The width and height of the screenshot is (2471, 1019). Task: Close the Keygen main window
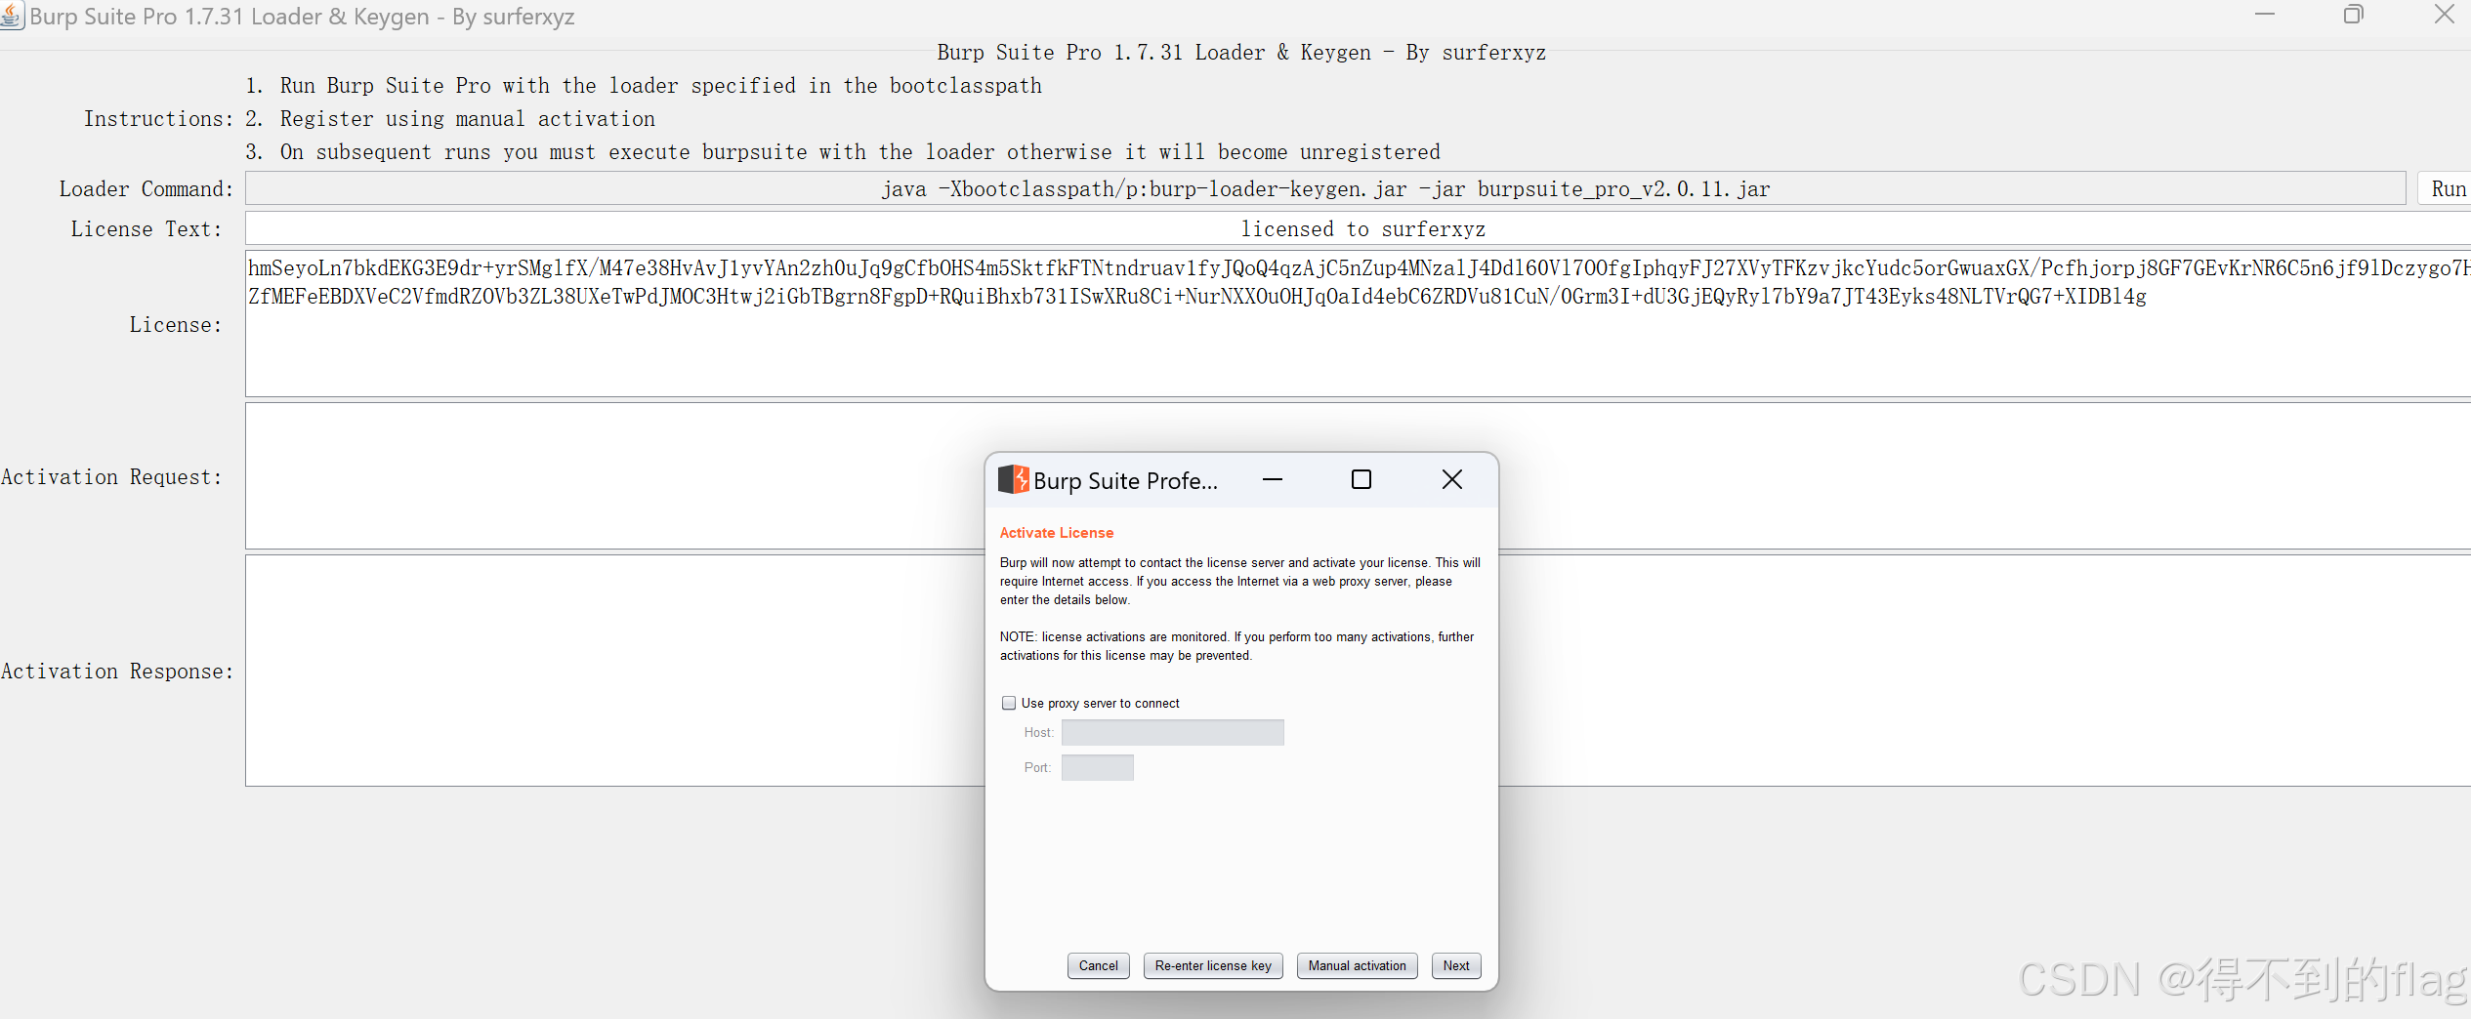click(x=2445, y=15)
